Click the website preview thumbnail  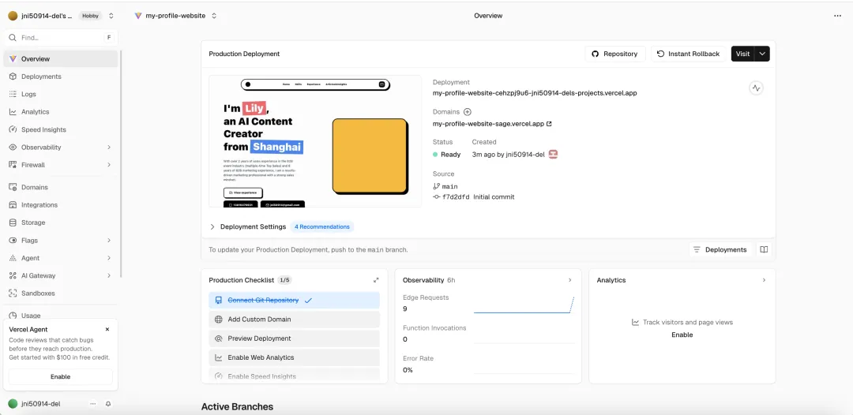point(315,140)
